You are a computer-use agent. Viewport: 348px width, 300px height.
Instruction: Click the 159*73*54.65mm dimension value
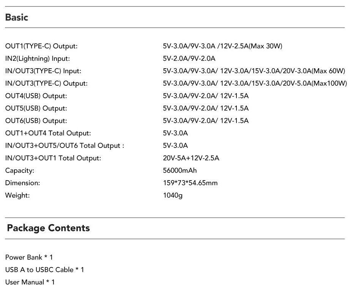coord(190,183)
